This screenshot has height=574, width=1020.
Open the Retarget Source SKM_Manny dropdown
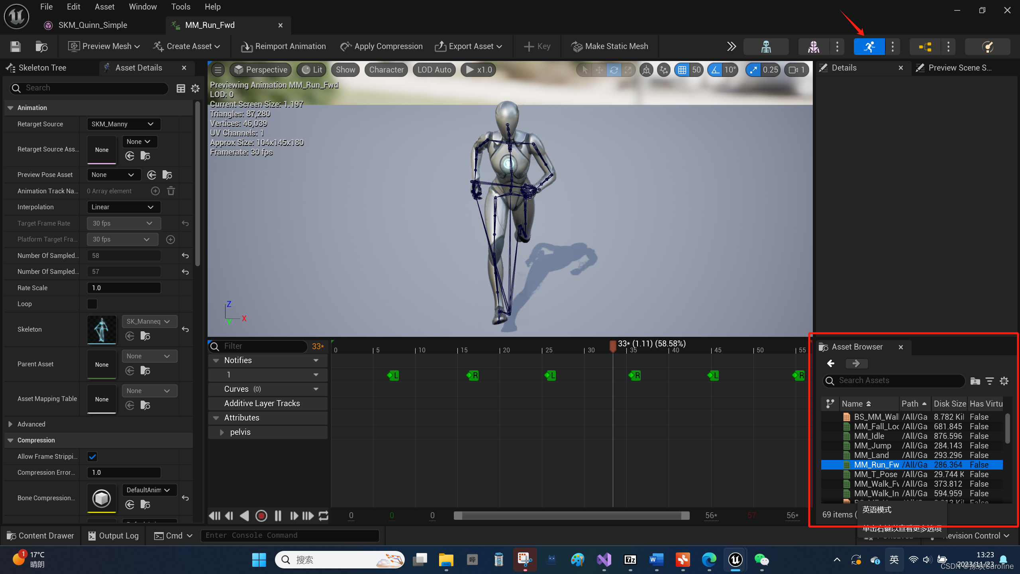coord(123,124)
